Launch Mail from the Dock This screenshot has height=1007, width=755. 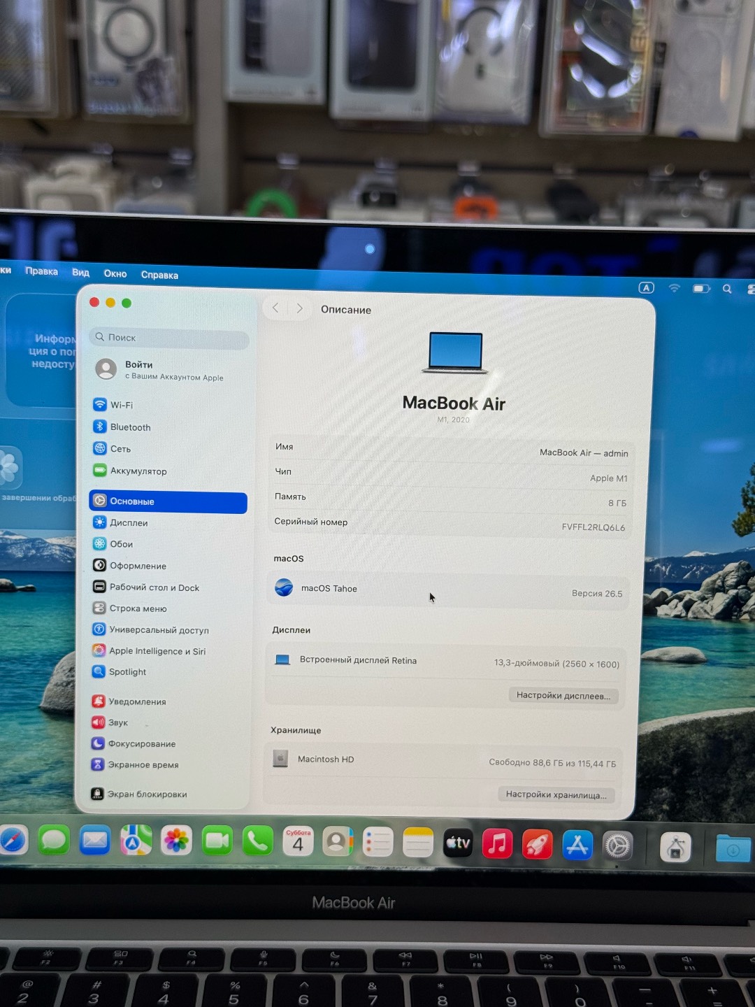[x=94, y=841]
